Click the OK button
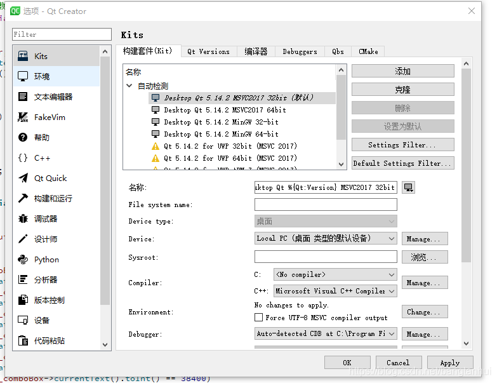The width and height of the screenshot is (497, 383). coord(347,363)
